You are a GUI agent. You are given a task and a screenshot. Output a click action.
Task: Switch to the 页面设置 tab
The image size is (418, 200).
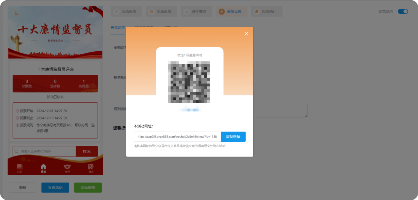point(161,12)
